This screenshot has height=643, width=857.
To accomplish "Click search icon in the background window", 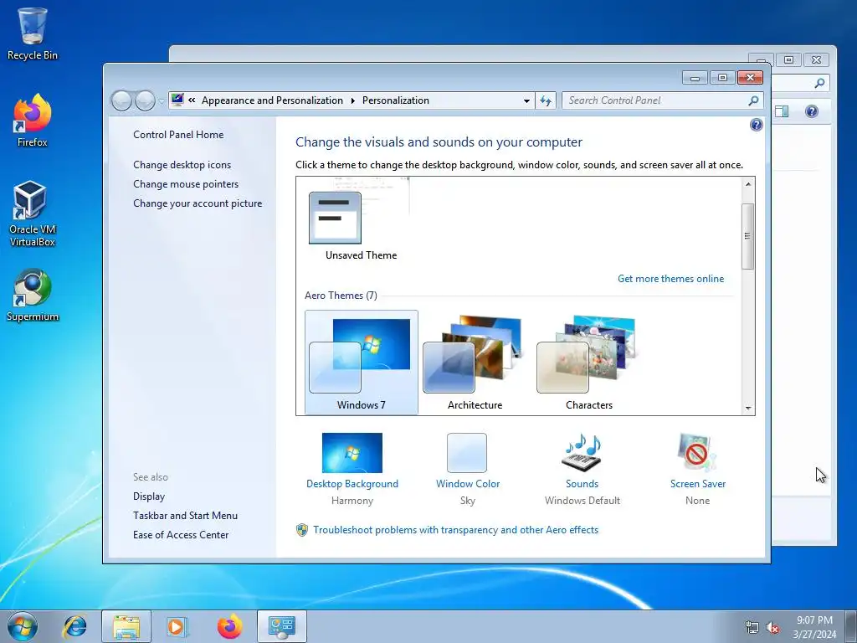I will coord(819,83).
